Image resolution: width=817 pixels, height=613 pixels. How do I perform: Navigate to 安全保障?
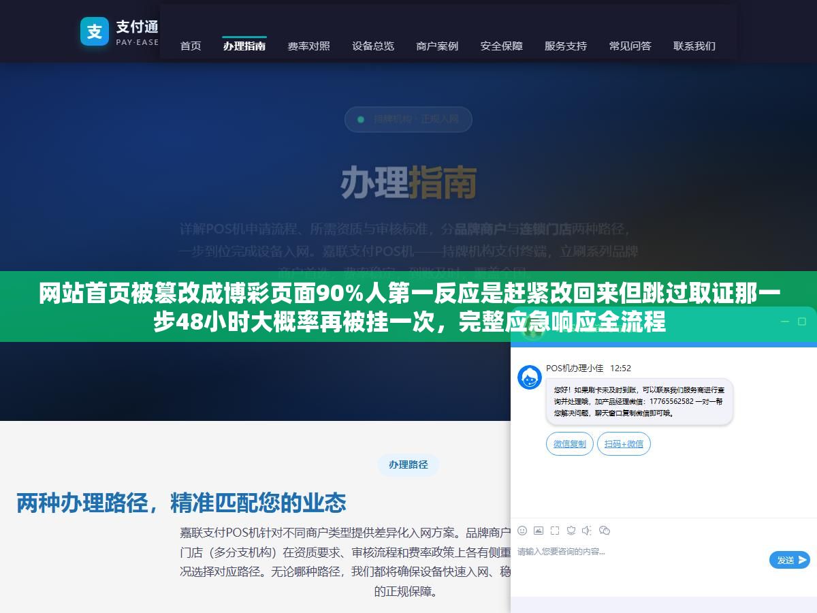tap(502, 46)
